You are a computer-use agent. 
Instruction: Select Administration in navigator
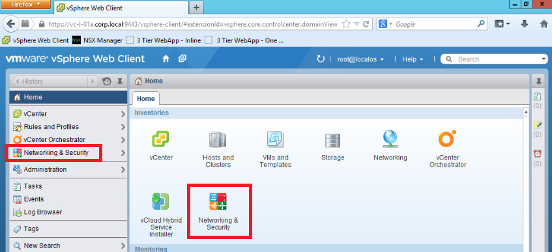(68, 170)
